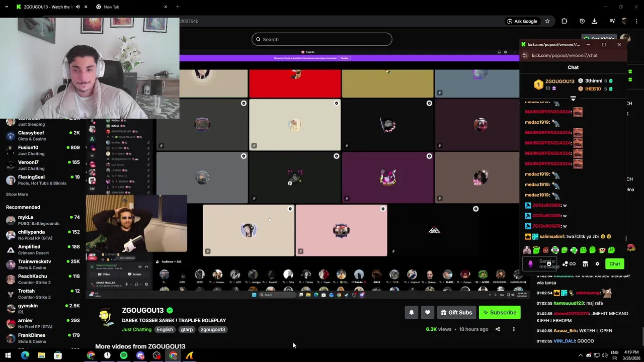644x362 pixels.
Task: Select the gtarp tag
Action: pos(187,330)
